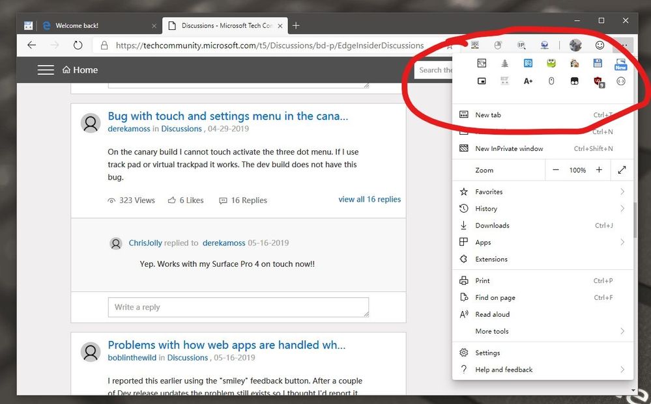Click the picture-in-picture extension icon
This screenshot has width=651, height=404.
pos(482,81)
